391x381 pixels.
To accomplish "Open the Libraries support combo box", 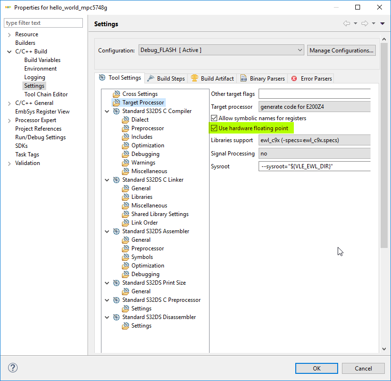I will coord(314,140).
